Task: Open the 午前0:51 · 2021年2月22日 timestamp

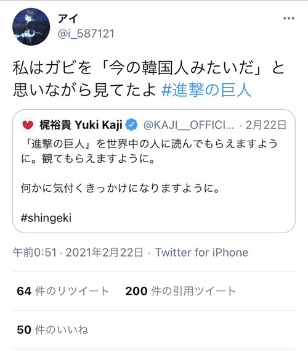Action: tap(78, 252)
